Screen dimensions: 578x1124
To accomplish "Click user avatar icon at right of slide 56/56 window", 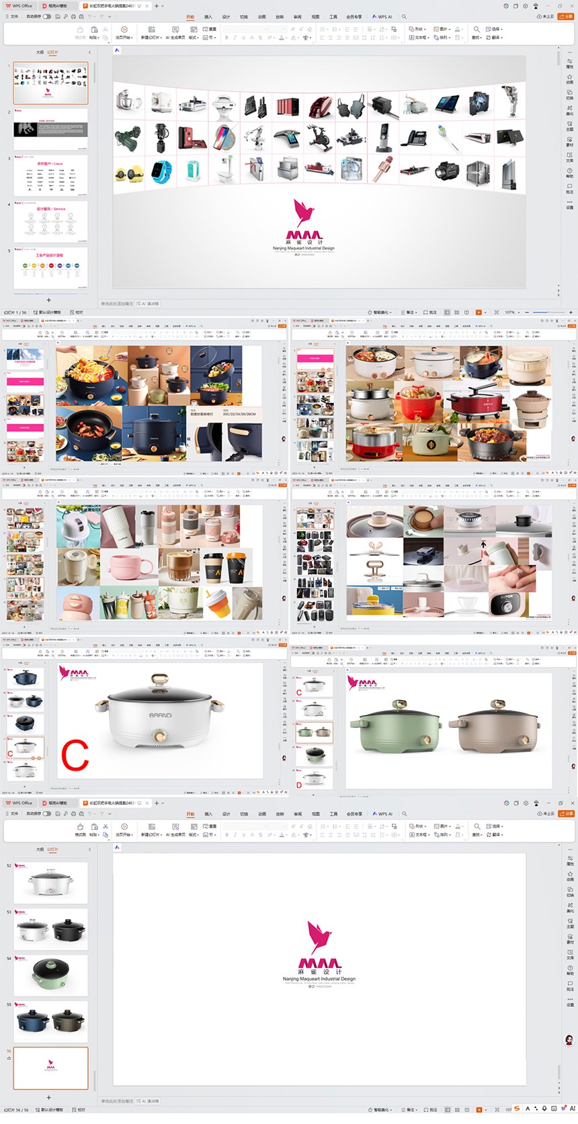I will point(569,1040).
